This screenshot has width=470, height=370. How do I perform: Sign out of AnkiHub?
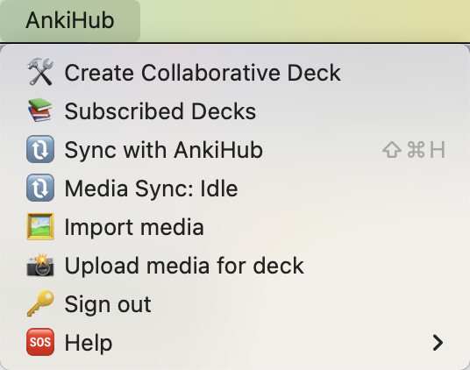click(235, 304)
